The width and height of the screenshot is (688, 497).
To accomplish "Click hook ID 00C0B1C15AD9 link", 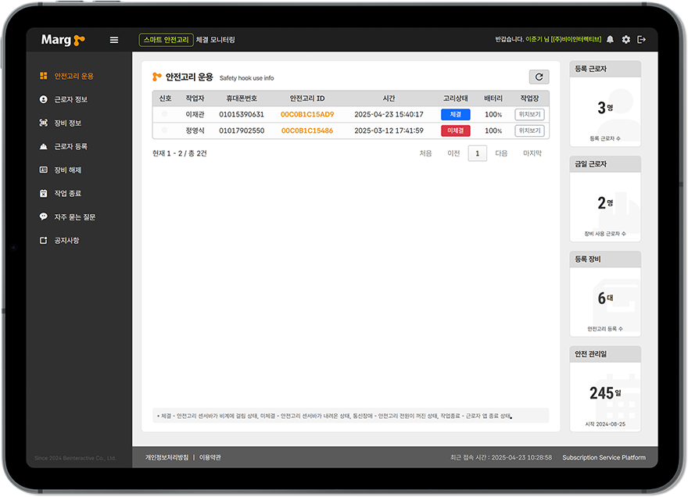I will [x=307, y=114].
